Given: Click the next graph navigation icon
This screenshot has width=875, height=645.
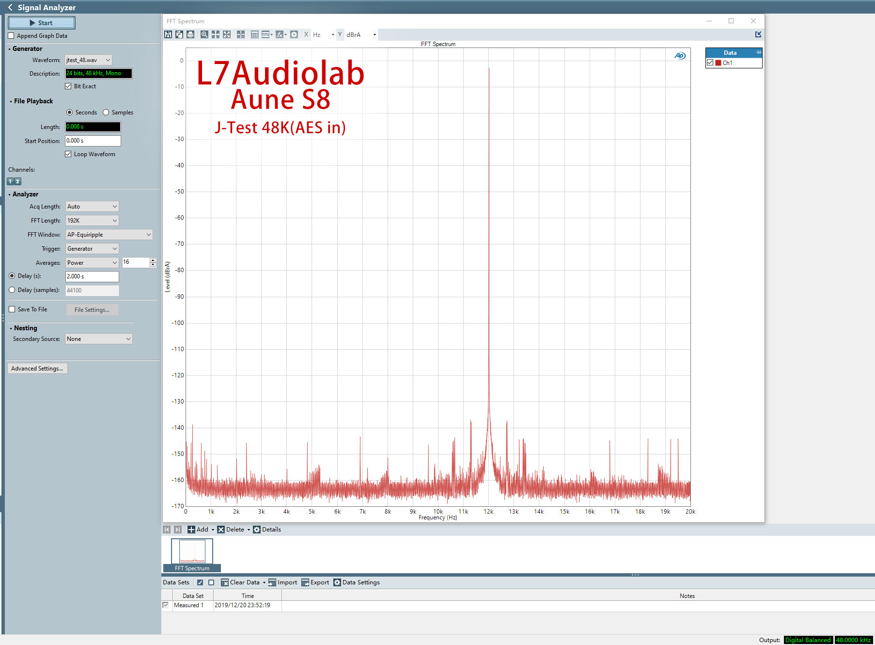Looking at the screenshot, I should click(x=178, y=530).
